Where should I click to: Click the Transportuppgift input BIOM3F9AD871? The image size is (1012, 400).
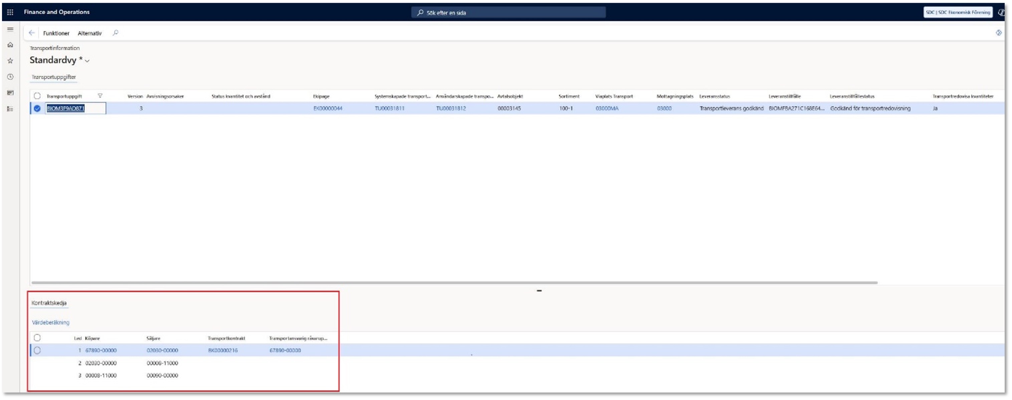(75, 109)
